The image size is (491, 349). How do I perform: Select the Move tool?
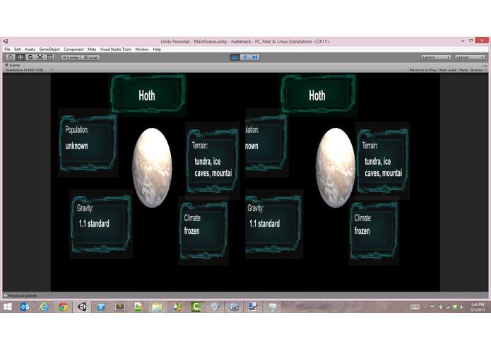(x=20, y=57)
